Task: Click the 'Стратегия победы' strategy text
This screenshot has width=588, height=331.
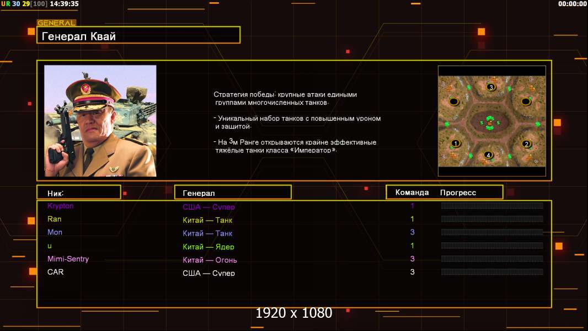Action: click(285, 99)
